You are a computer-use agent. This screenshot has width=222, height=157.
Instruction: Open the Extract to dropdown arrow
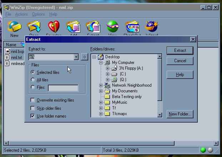[x=76, y=57]
